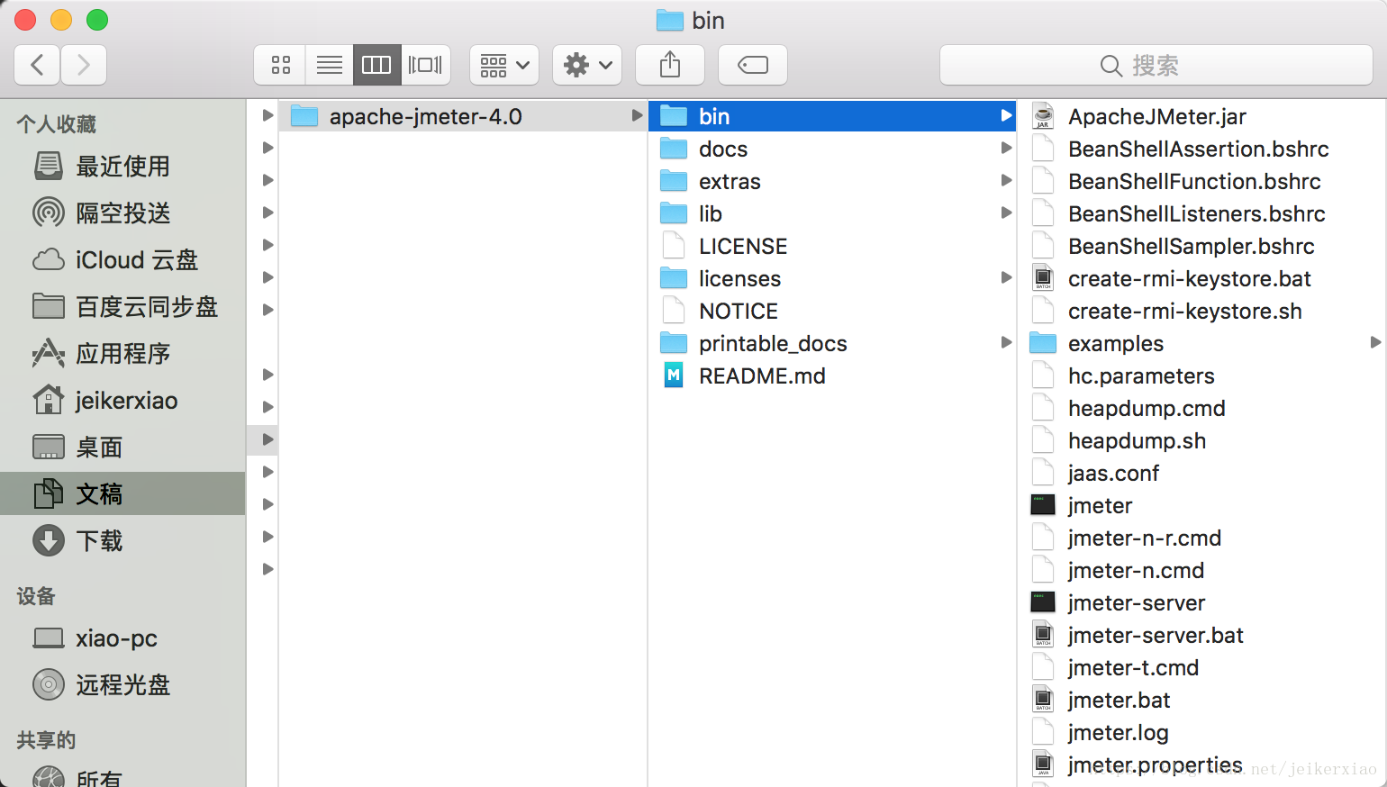Open the item arrangement dropdown
The width and height of the screenshot is (1387, 787).
pyautogui.click(x=504, y=65)
